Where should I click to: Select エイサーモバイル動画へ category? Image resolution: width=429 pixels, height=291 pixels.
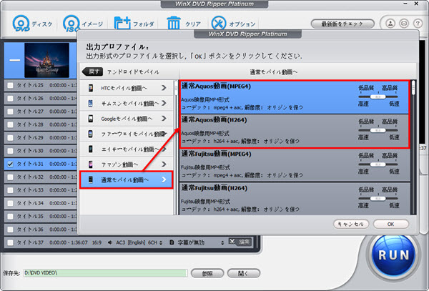pyautogui.click(x=127, y=149)
